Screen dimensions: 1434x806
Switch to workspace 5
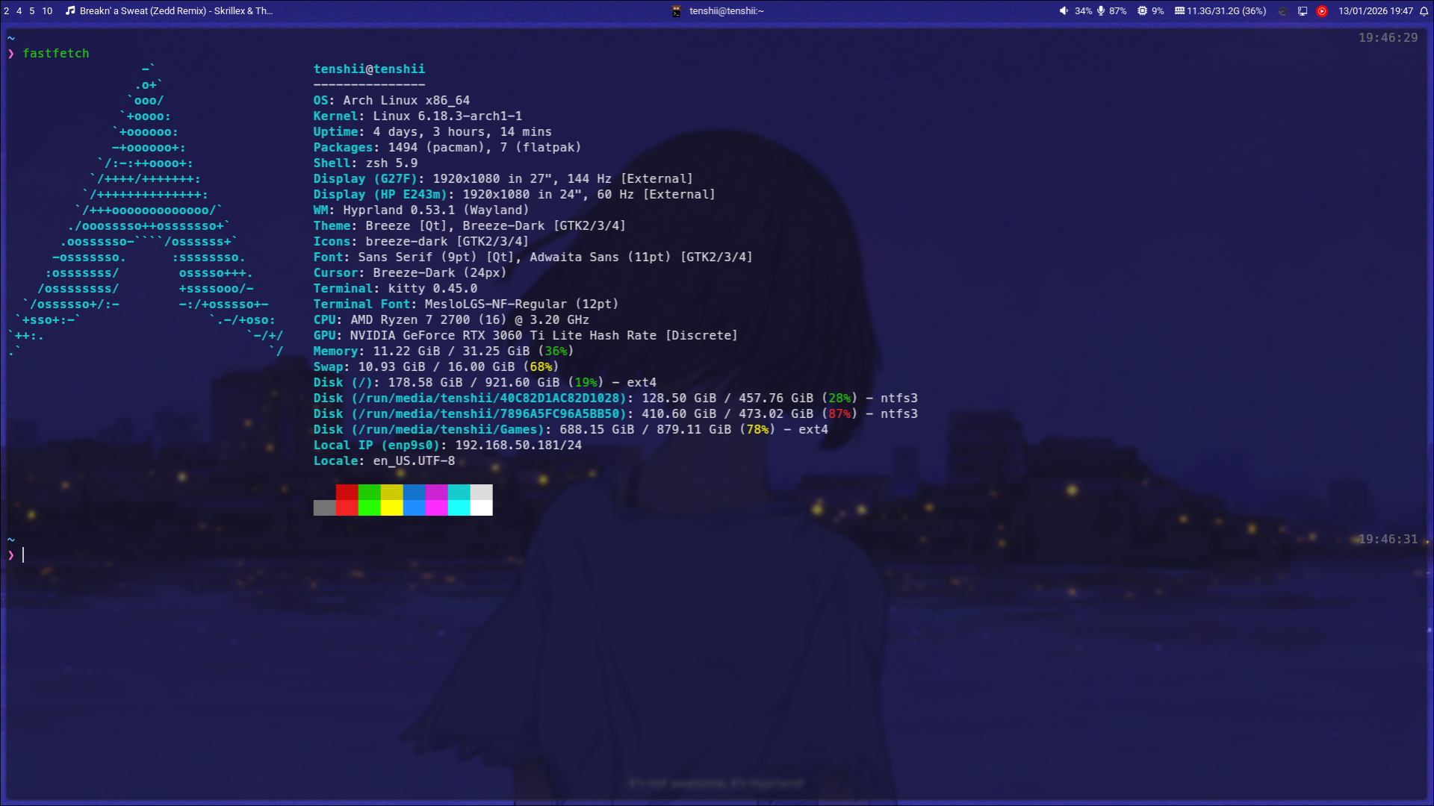(31, 11)
